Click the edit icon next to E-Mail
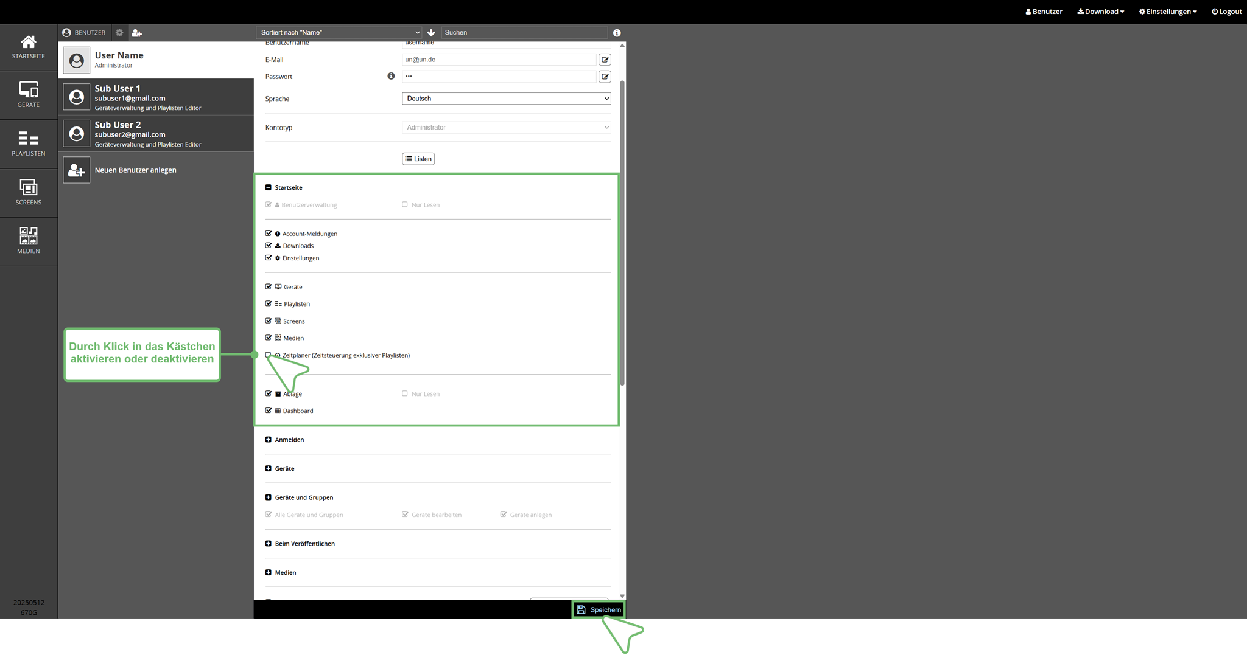Image resolution: width=1247 pixels, height=655 pixels. click(605, 60)
